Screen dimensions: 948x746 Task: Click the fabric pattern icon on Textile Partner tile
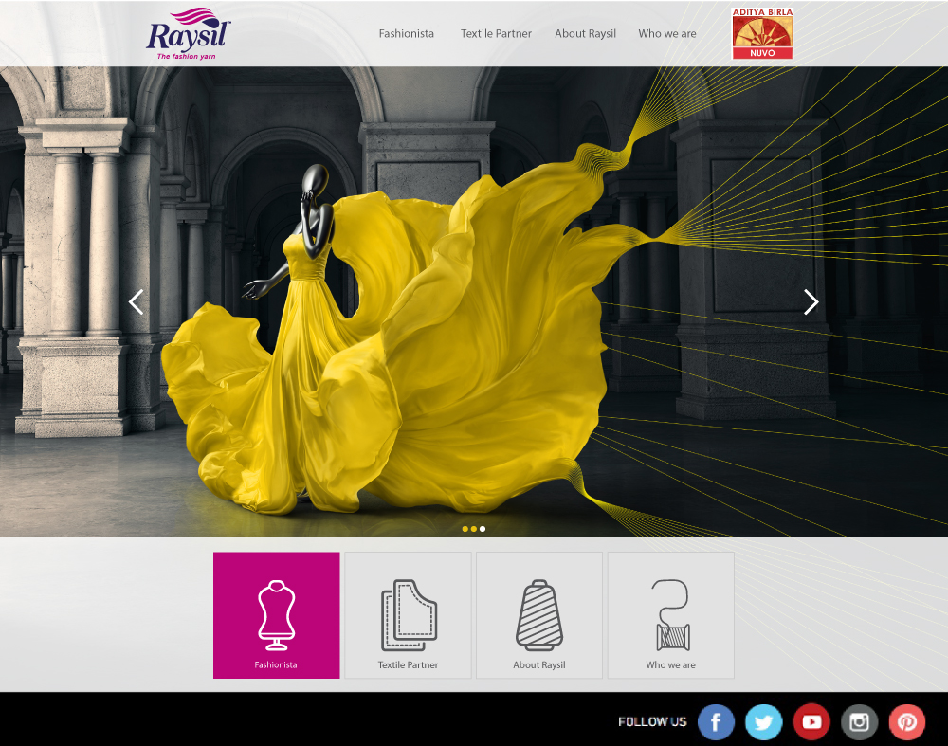pyautogui.click(x=409, y=615)
